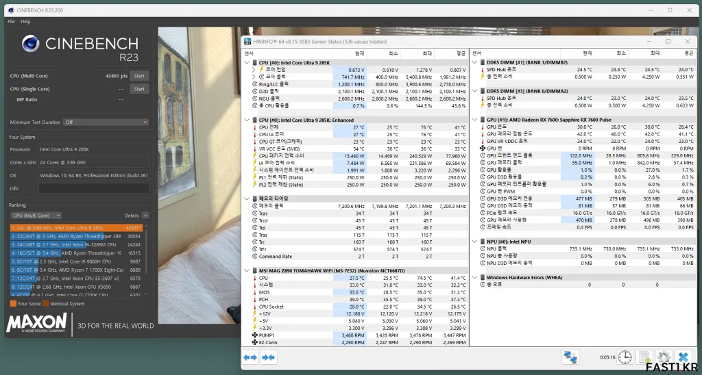Collapse the NPU [#0] Intel NPU group
The height and width of the screenshot is (375, 702).
point(474,242)
